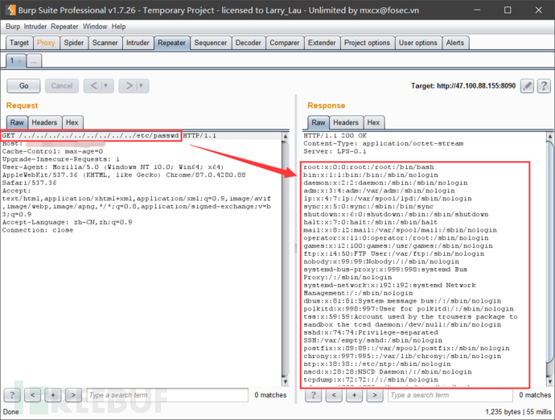
Task: Open the User options tab
Action: [x=418, y=43]
